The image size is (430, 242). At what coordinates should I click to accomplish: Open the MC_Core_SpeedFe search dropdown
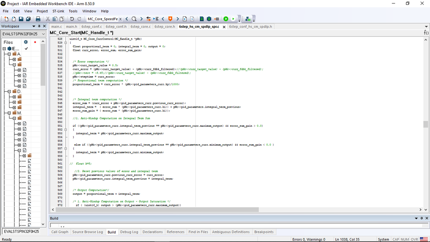point(121,19)
